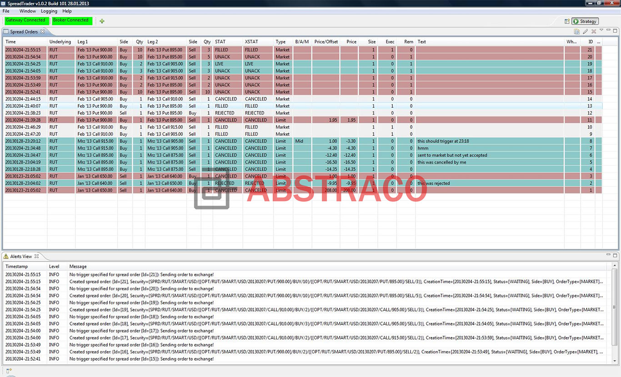Toggle the Gateway Connected status indicator
Image resolution: width=621 pixels, height=377 pixels.
point(26,20)
